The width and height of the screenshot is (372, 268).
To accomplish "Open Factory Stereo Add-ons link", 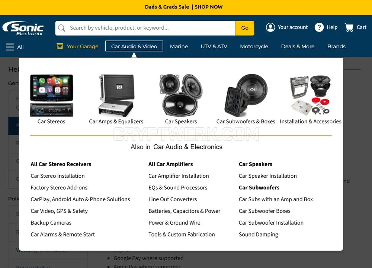I will pyautogui.click(x=59, y=187).
